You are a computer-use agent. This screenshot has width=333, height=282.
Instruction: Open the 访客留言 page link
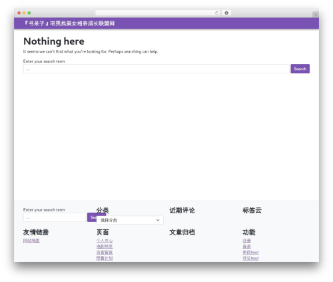point(105,252)
